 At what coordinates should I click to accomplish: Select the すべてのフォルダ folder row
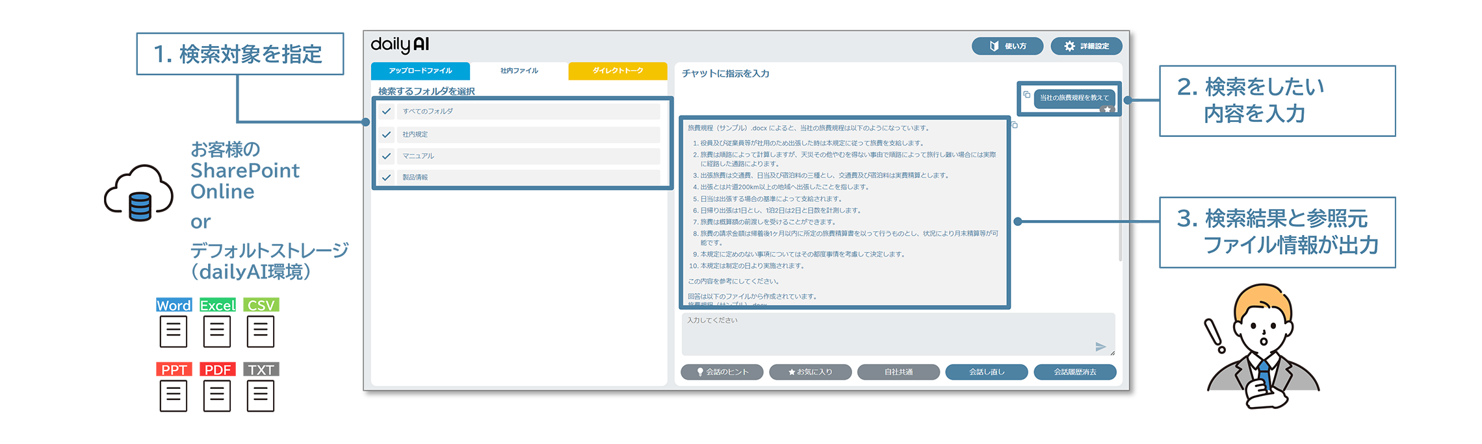528,112
